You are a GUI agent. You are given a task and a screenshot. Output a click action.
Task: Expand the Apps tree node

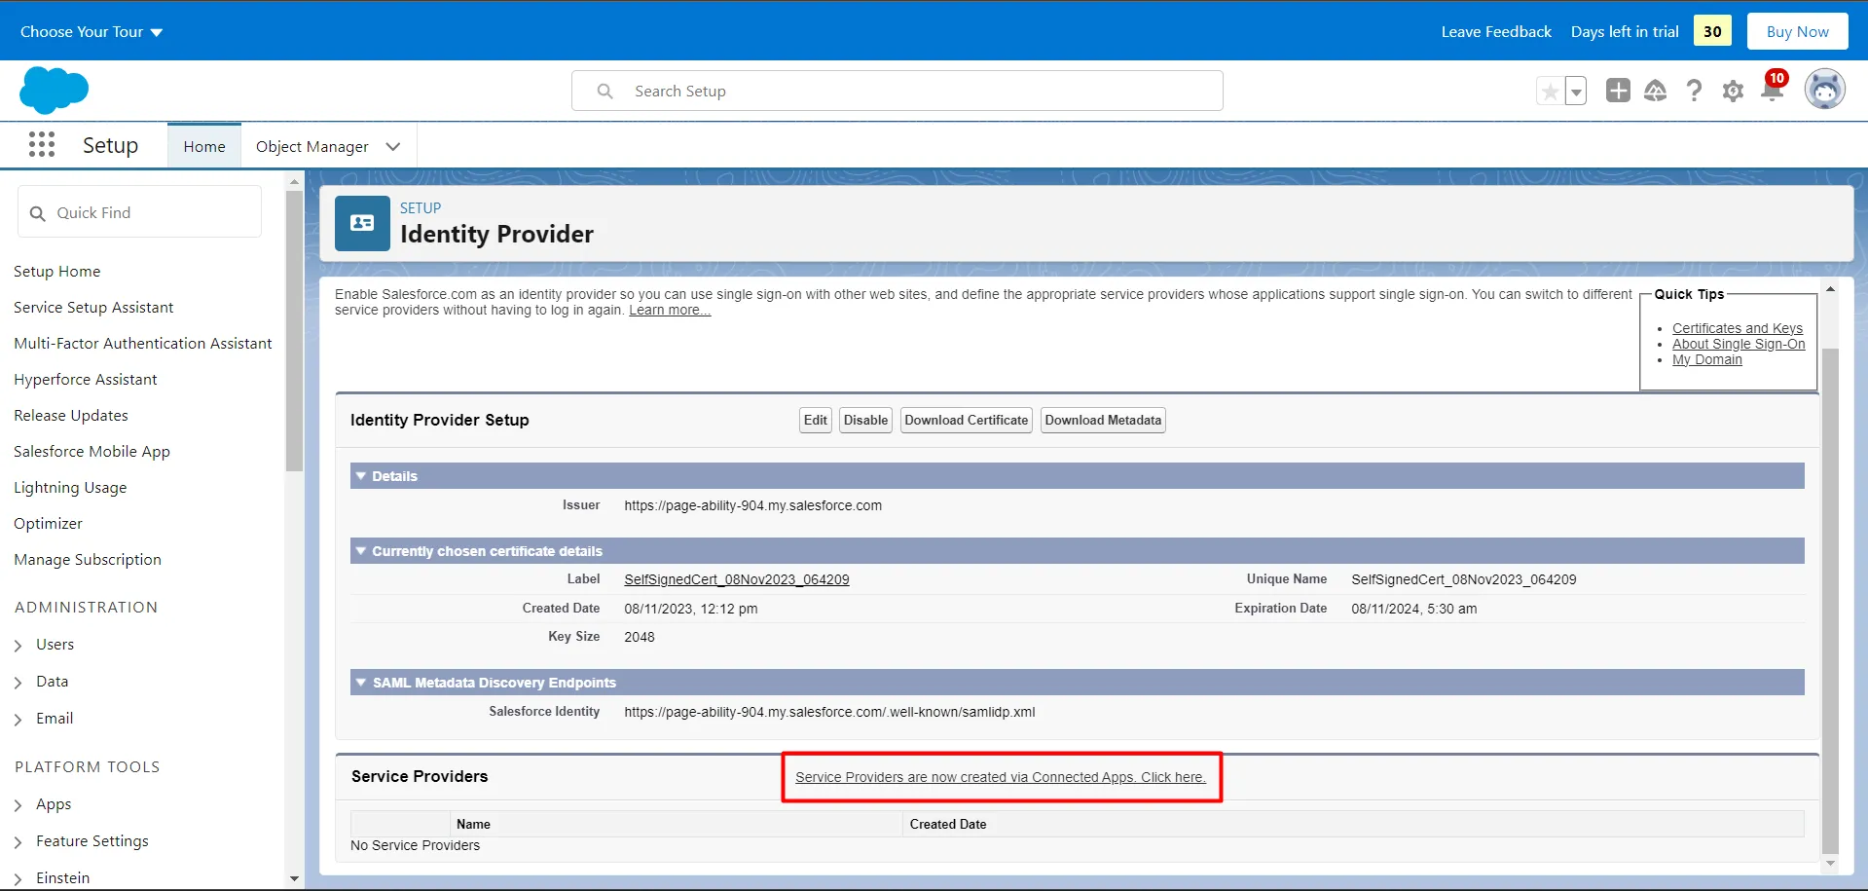18,805
